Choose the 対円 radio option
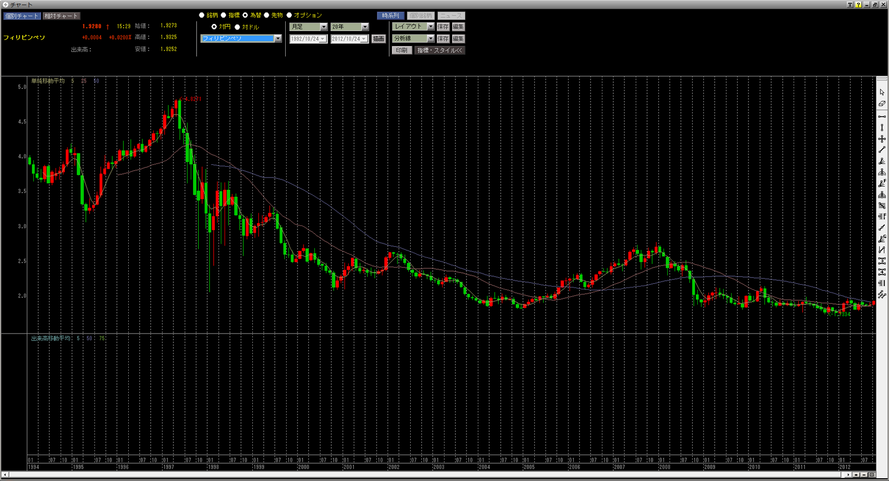The width and height of the screenshot is (889, 481). coord(214,27)
